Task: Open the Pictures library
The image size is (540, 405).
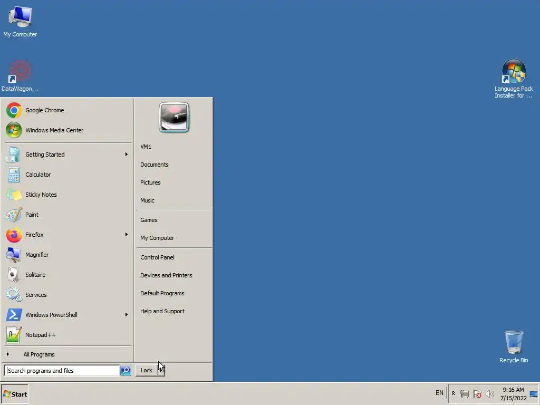Action: tap(150, 182)
